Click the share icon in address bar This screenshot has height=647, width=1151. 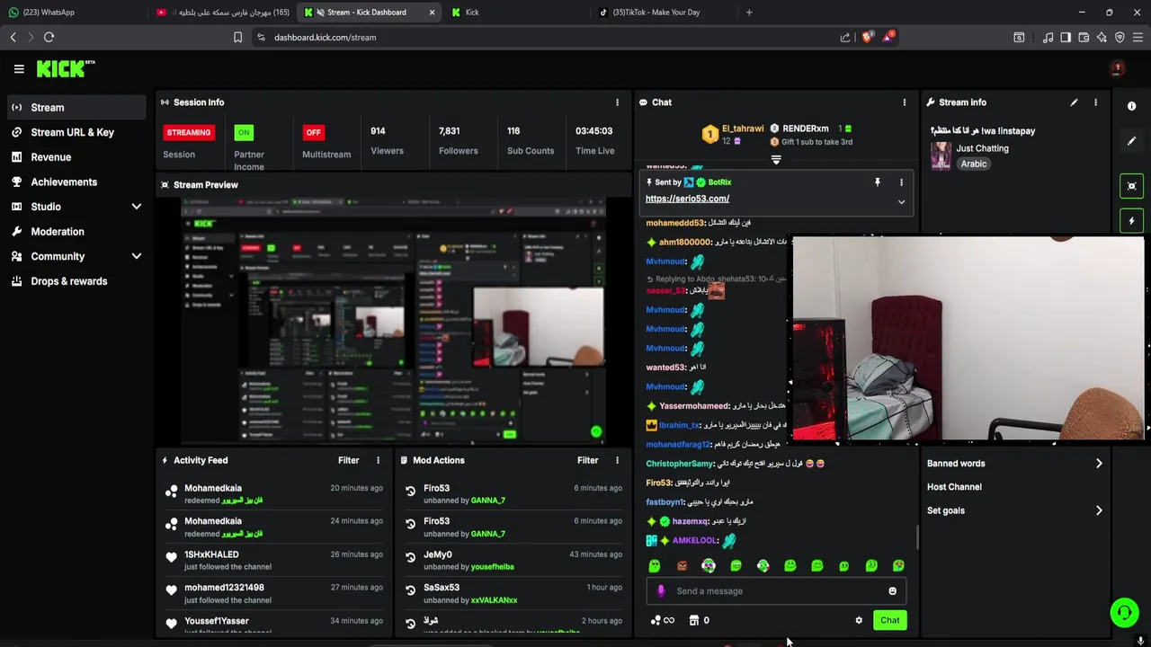845,38
